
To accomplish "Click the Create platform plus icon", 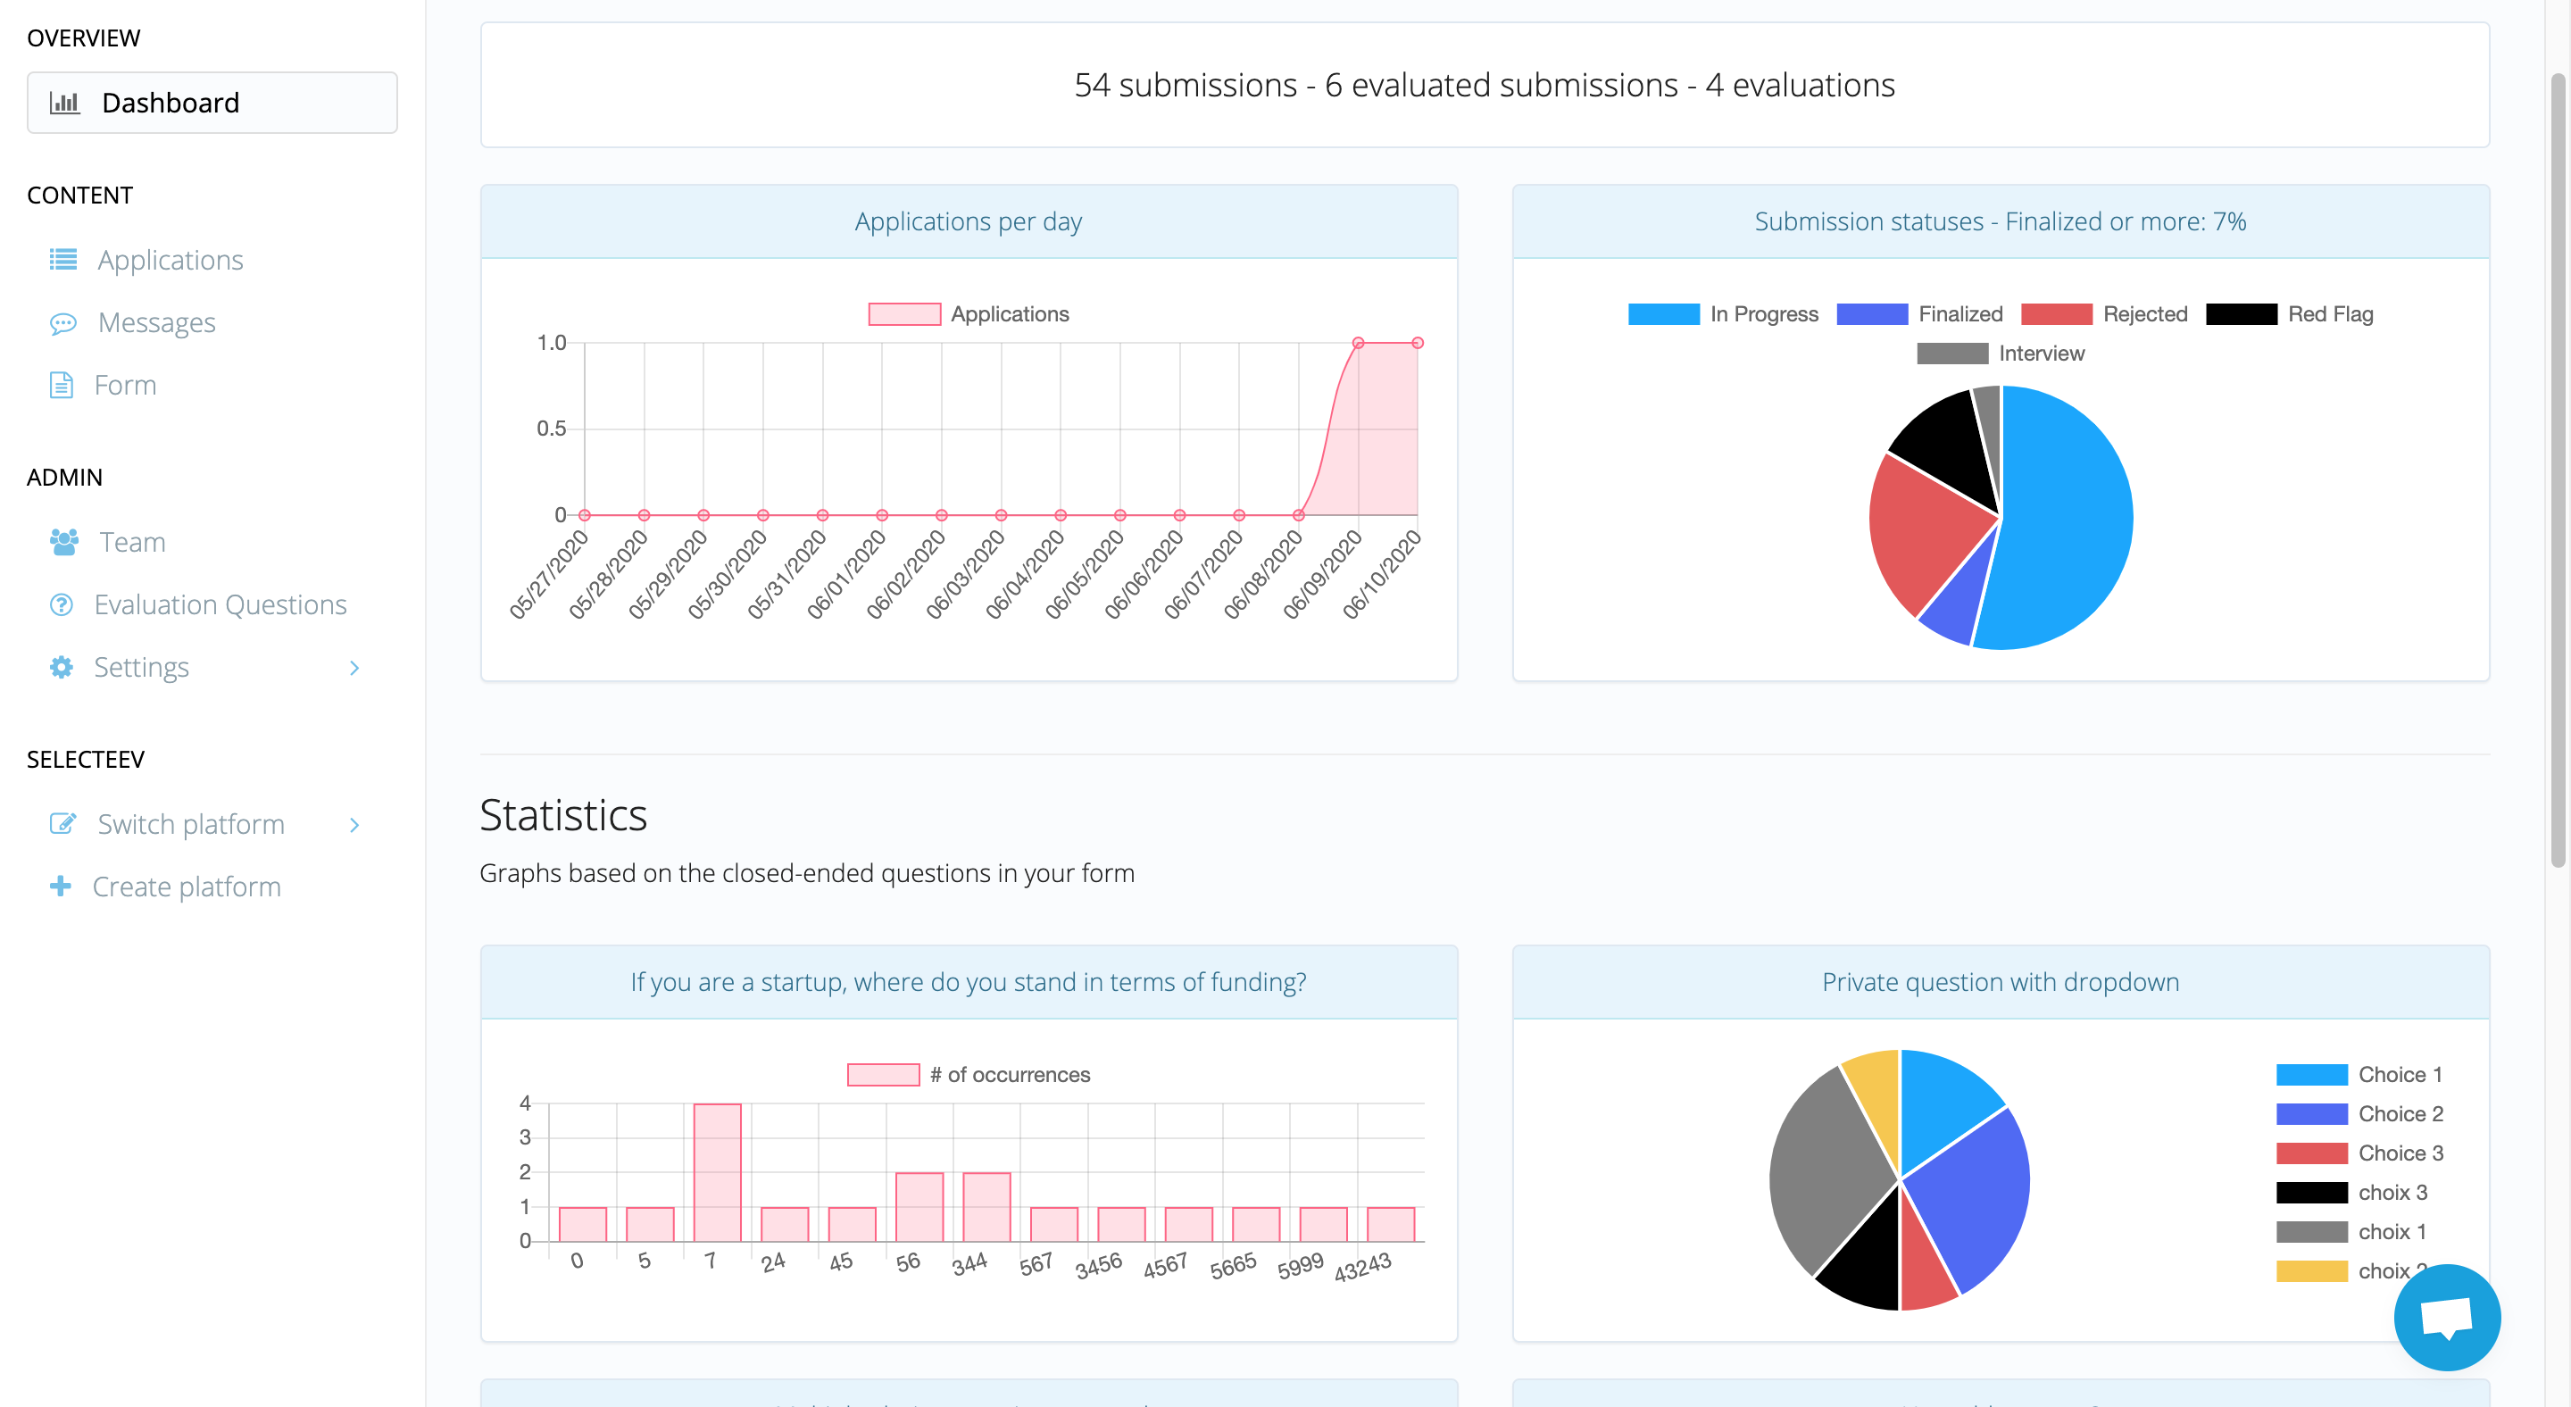I will [x=61, y=887].
